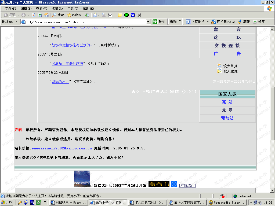Click the 转到 Go button
This screenshot has height=206, width=275.
pyautogui.click(x=159, y=22)
